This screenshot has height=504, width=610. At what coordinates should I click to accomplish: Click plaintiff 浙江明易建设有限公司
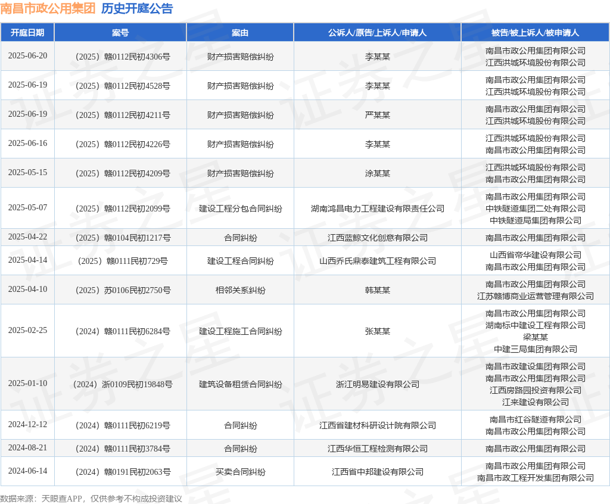377,384
